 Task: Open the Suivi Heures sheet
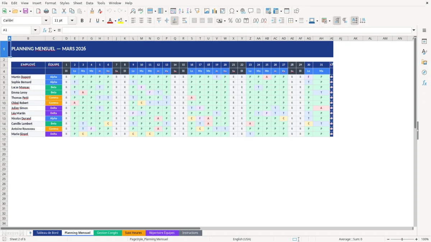tap(133, 233)
